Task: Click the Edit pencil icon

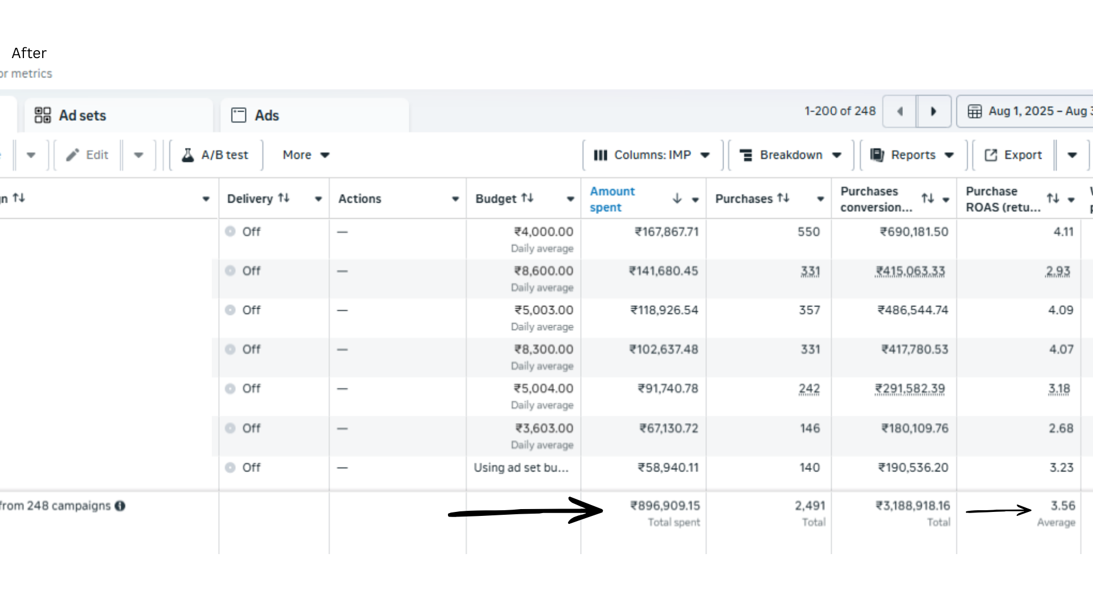Action: click(72, 155)
